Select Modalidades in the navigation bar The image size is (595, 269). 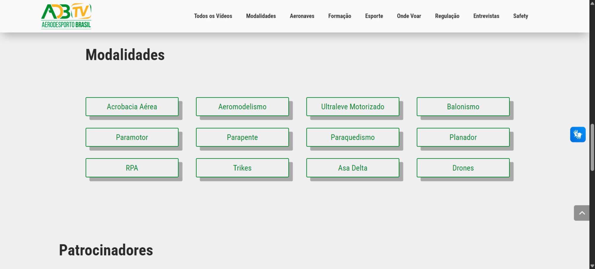[261, 16]
